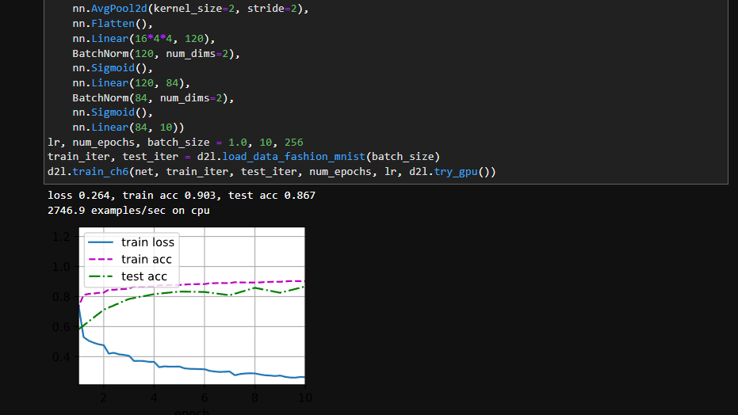Click the nn.AvgPool2d code line
The height and width of the screenshot is (415, 738).
coord(189,8)
